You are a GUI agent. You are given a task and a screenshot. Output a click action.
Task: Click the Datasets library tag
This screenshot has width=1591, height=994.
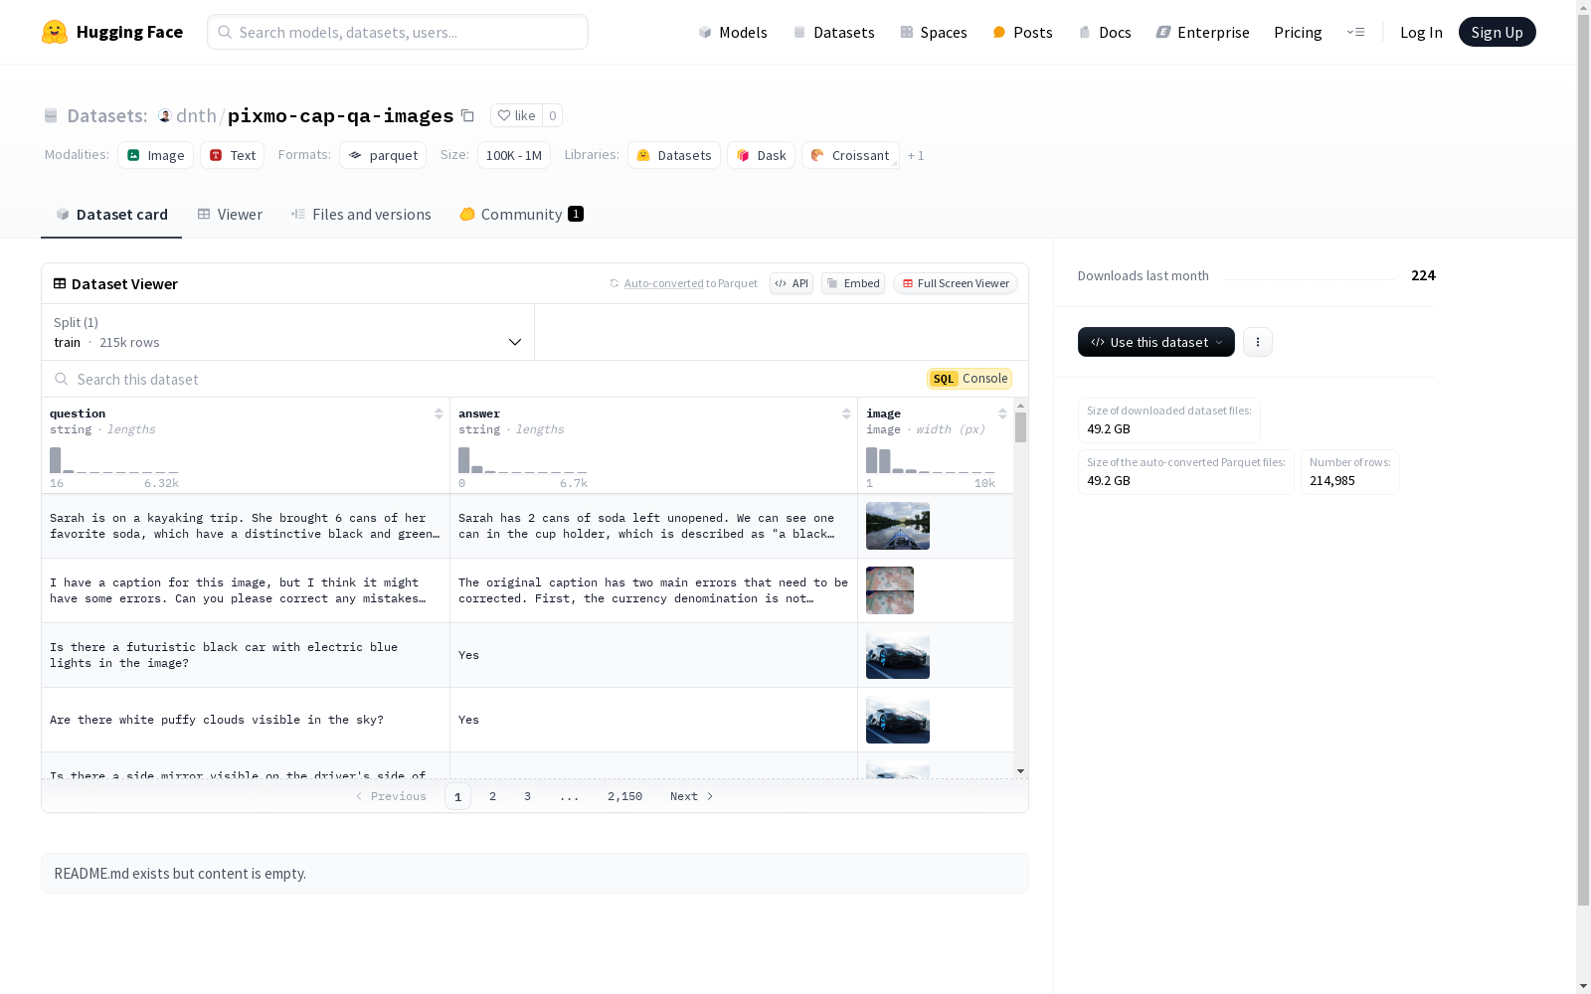[674, 155]
